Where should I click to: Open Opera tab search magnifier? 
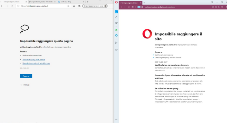click(212, 2)
